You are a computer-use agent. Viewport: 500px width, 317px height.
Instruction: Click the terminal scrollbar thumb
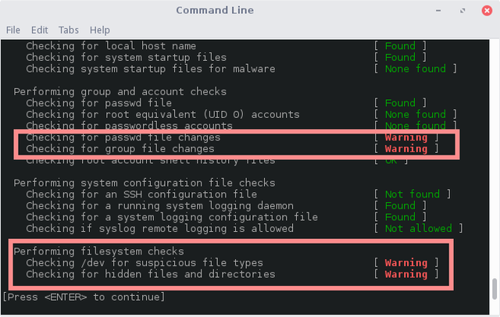(x=494, y=287)
